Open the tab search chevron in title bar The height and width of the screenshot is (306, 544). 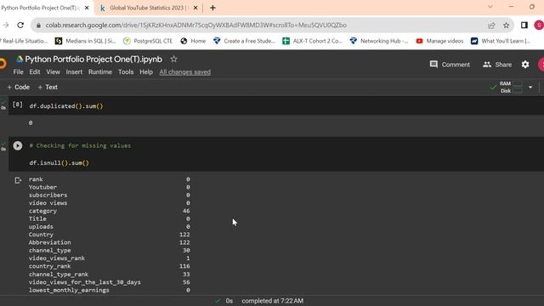tap(490, 7)
